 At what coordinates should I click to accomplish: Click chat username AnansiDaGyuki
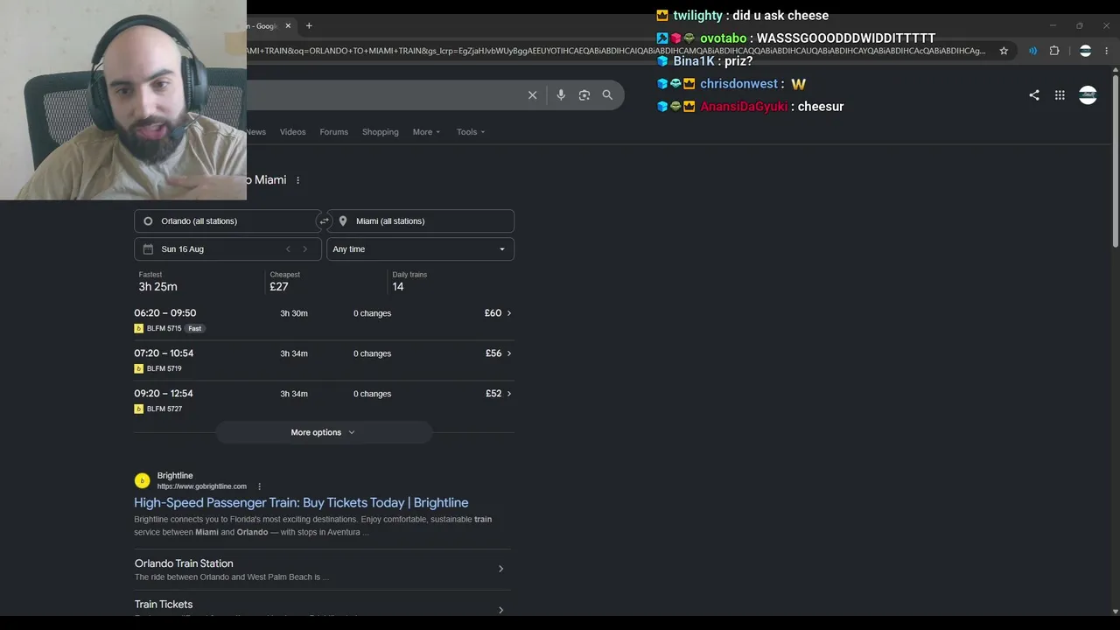744,107
